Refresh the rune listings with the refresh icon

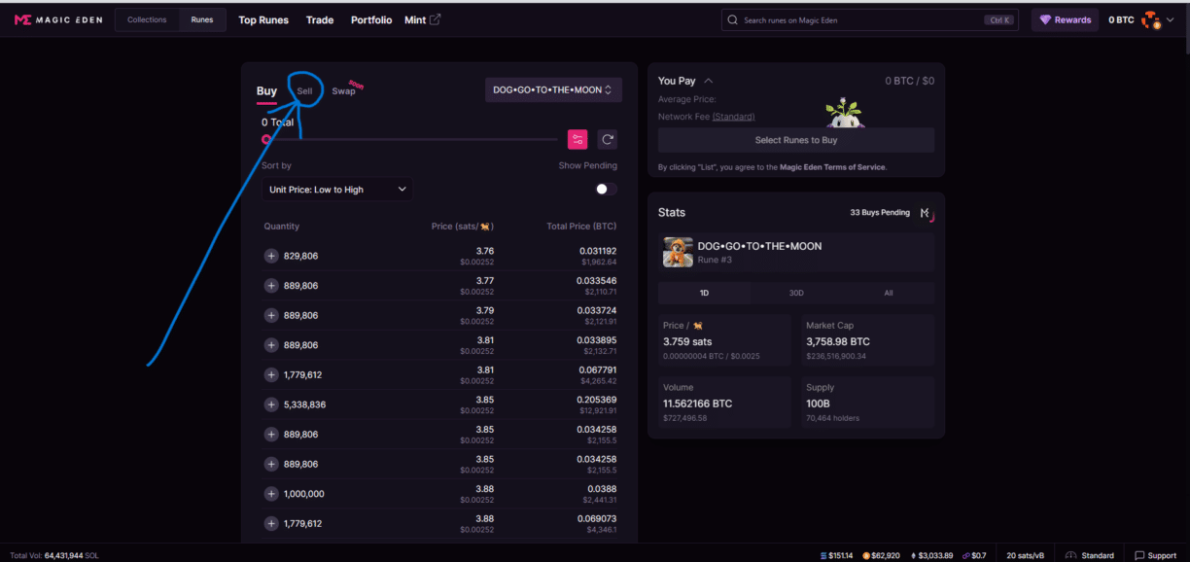coord(607,139)
